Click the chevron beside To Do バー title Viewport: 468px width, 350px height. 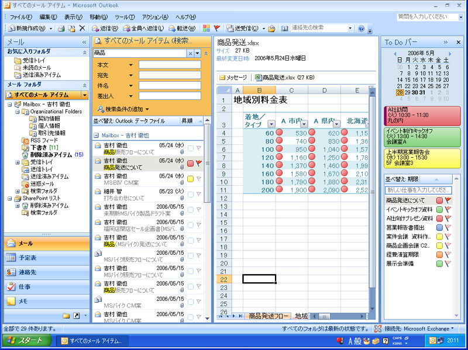point(446,42)
